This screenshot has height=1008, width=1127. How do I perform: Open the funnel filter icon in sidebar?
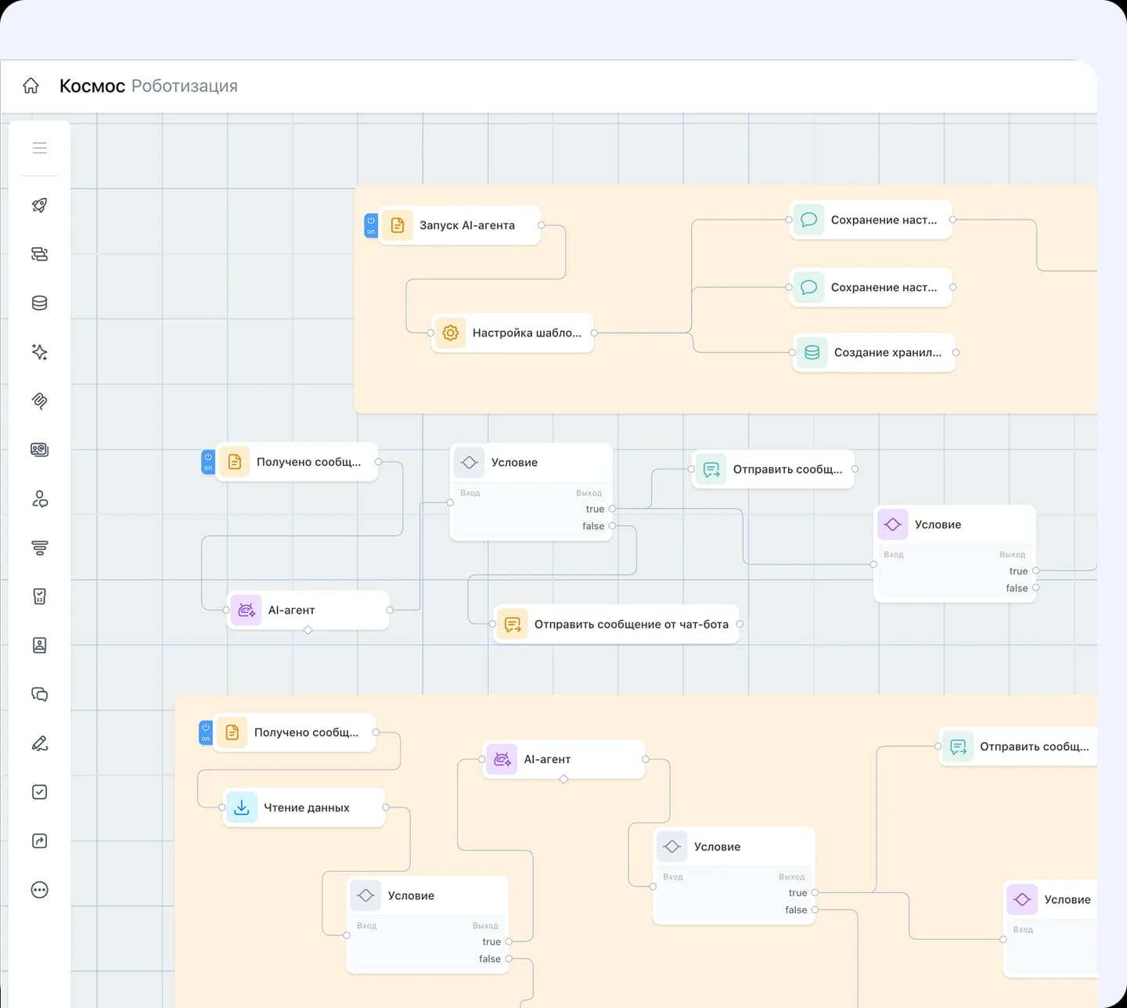pyautogui.click(x=39, y=548)
